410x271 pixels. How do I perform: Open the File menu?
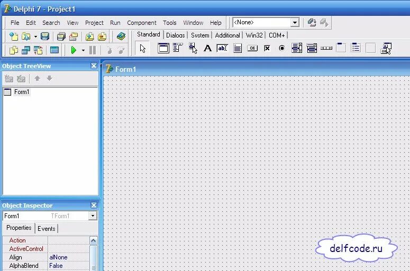tap(15, 23)
